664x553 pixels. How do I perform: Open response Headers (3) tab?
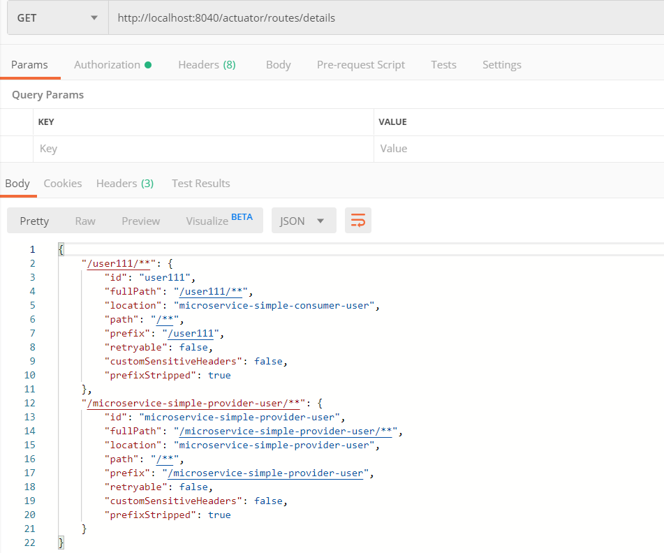[125, 184]
